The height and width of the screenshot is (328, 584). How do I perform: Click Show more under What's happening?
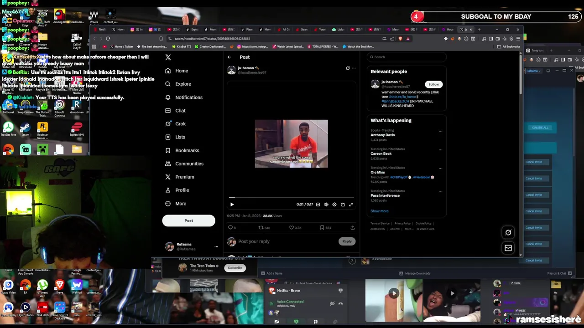(380, 211)
